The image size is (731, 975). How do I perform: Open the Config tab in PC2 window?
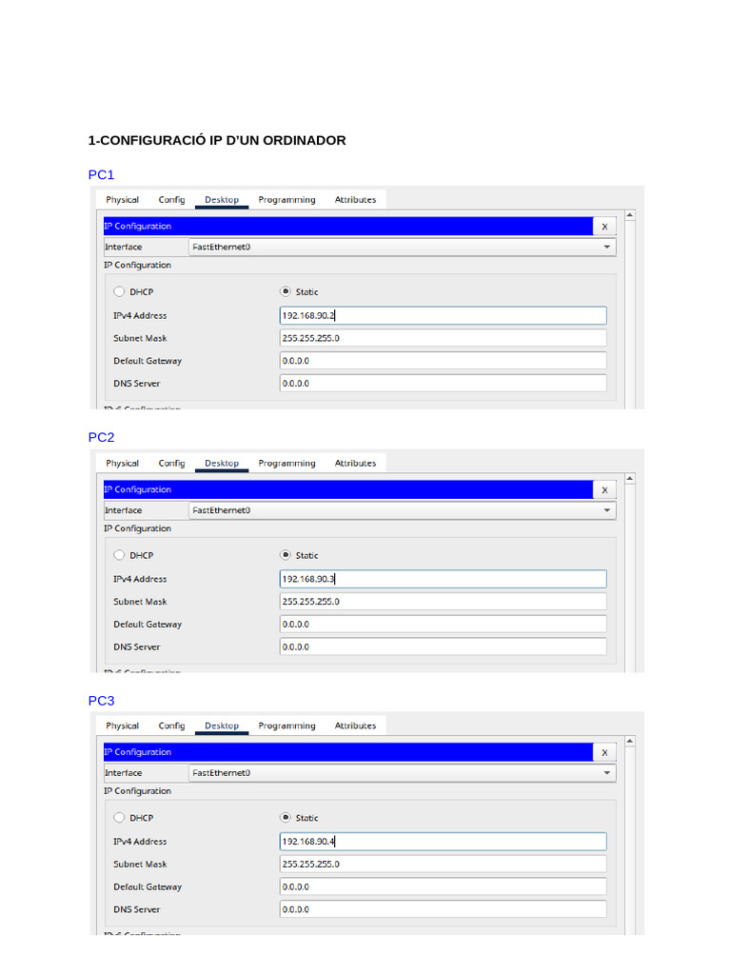coord(171,464)
